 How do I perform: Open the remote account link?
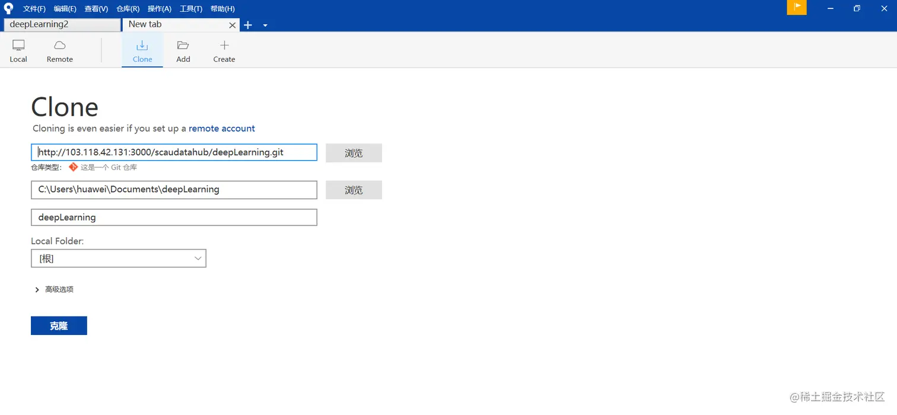[222, 128]
